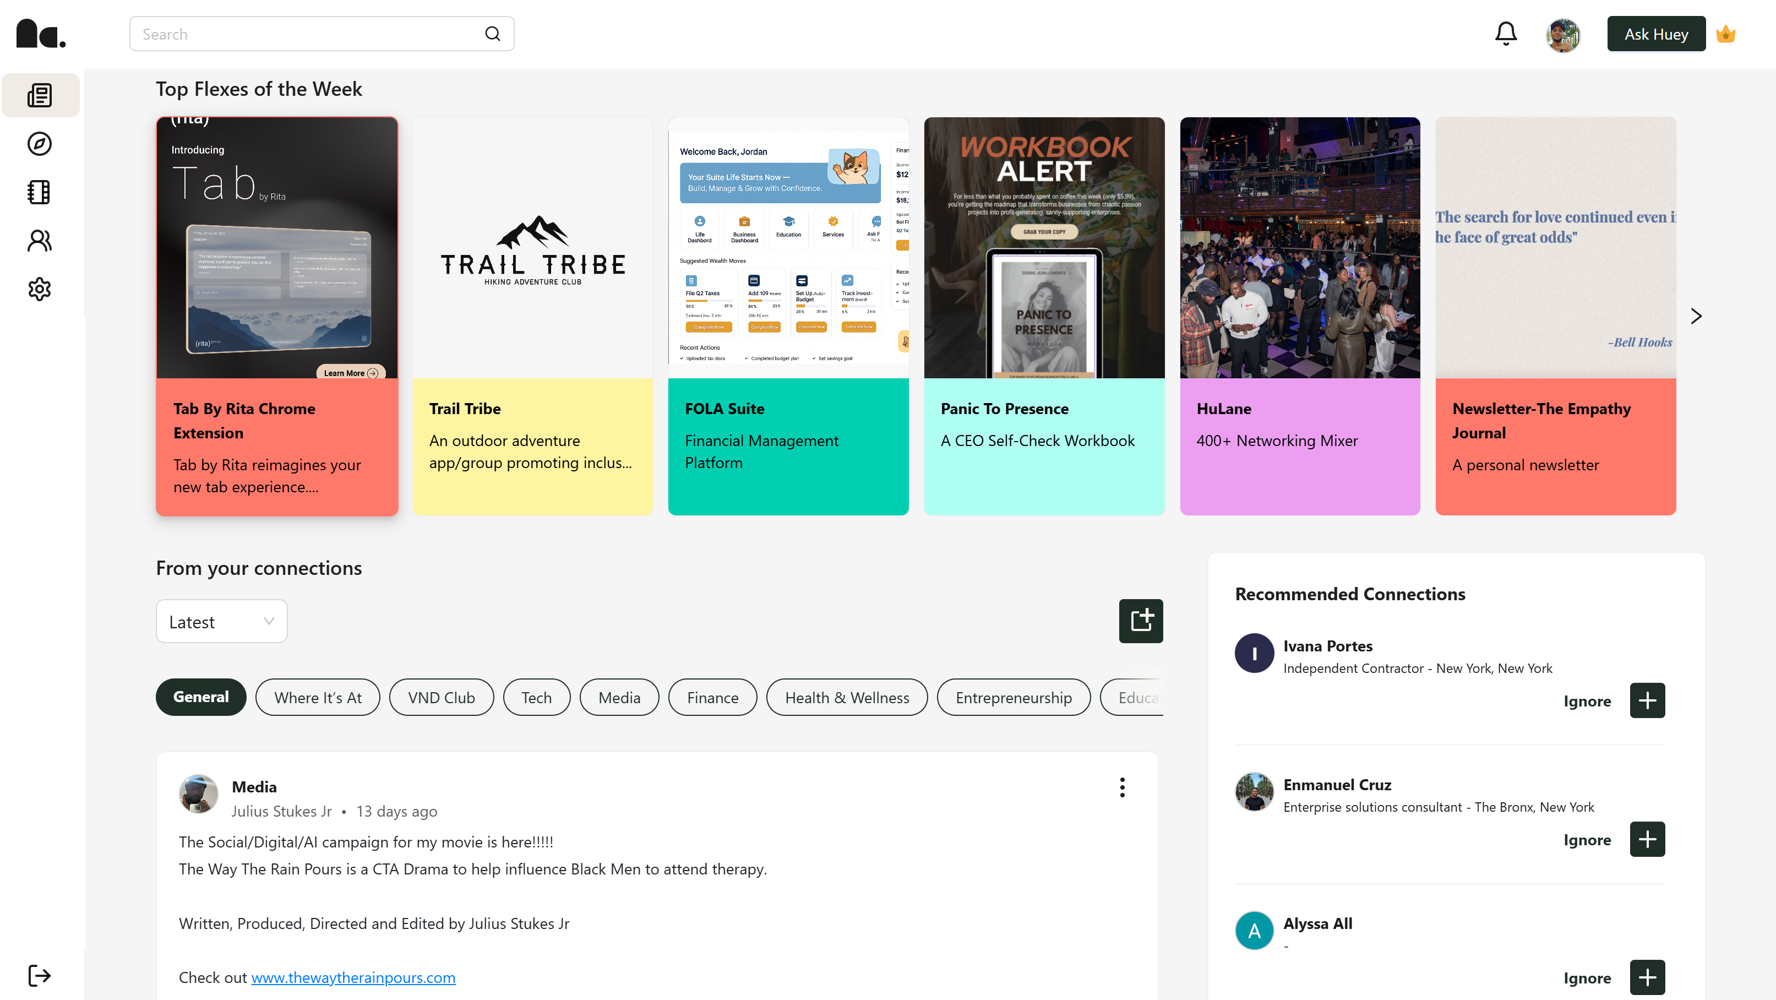Open the user profile avatar menu
This screenshot has height=1000, width=1776.
[1562, 35]
